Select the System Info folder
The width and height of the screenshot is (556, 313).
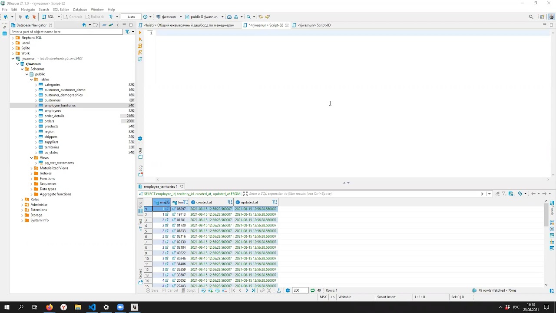(x=39, y=220)
